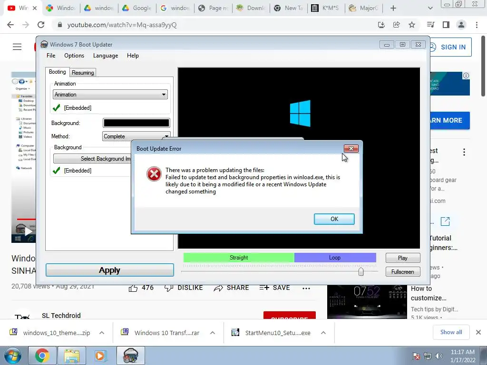Click the black Background color swatch

click(x=136, y=123)
